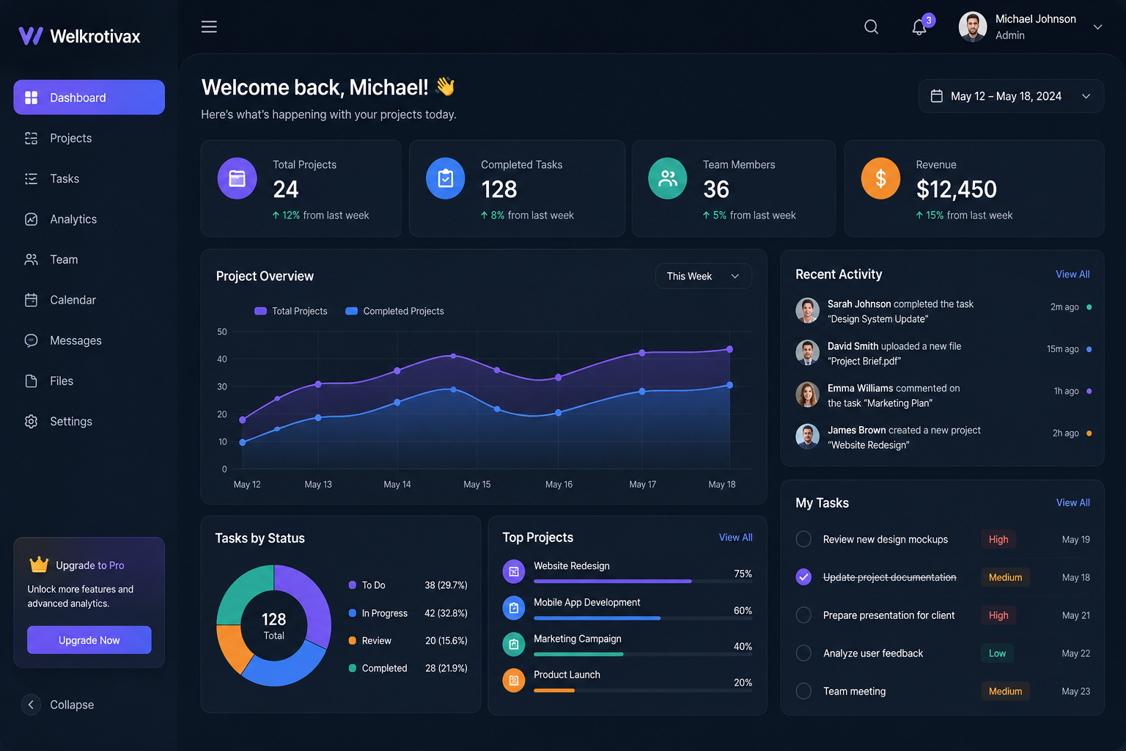Click the To Do legend dot
The image size is (1126, 751).
point(353,585)
